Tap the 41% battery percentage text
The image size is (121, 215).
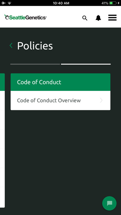(105, 3)
